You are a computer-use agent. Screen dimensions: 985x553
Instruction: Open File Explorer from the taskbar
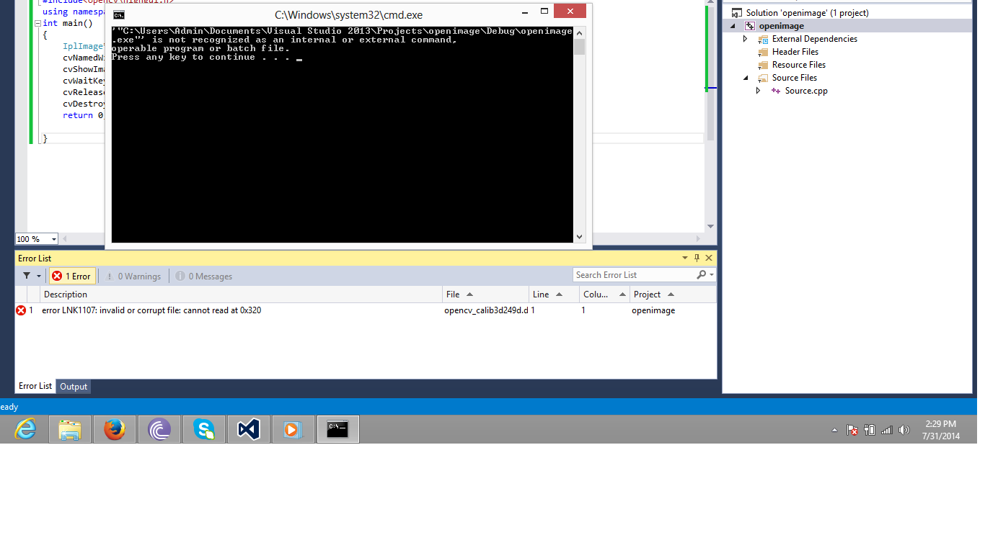pos(70,429)
